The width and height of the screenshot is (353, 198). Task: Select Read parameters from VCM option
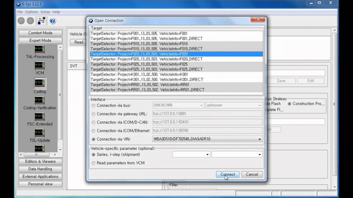[94, 163]
